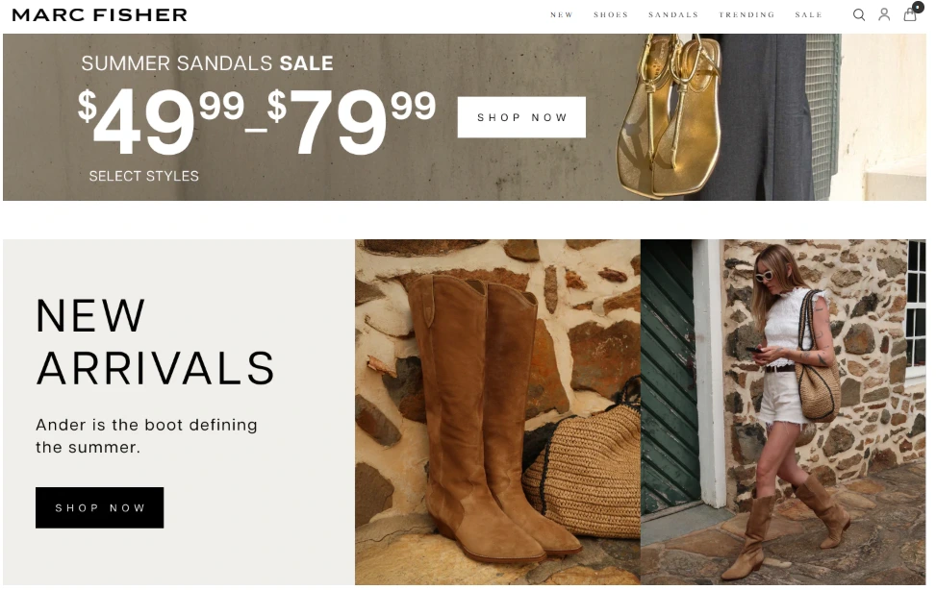Click the Summer Sandals Sale heading

pyautogui.click(x=207, y=63)
